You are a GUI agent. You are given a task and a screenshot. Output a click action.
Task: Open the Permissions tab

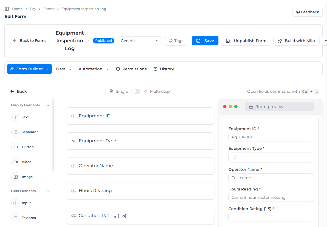(x=131, y=69)
